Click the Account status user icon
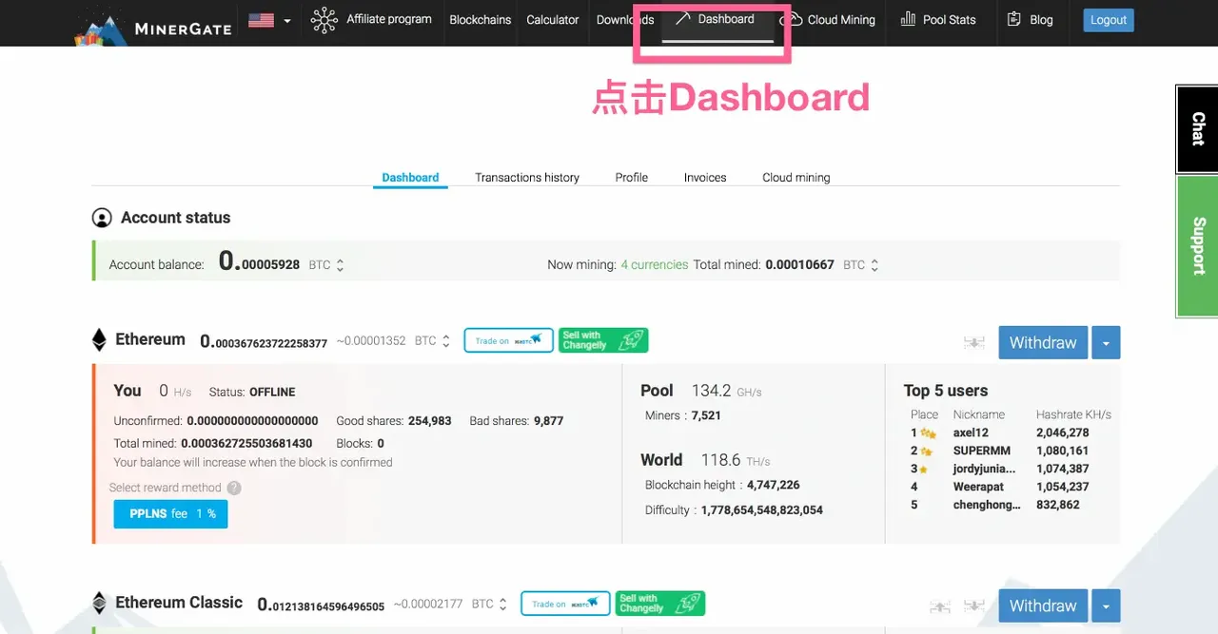The width and height of the screenshot is (1218, 634). coord(102,218)
